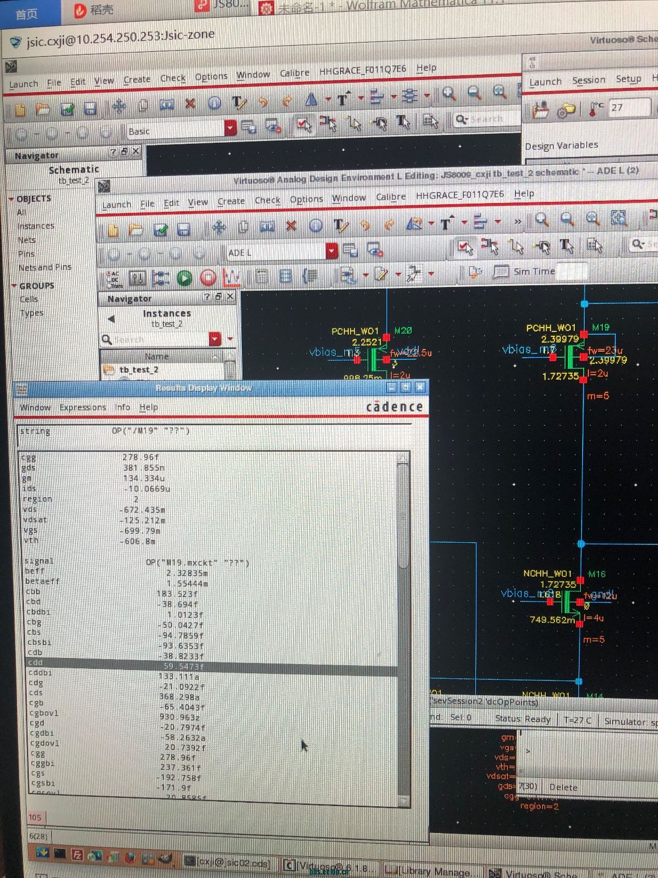The width and height of the screenshot is (658, 878).
Task: Click the temperature field showing 27
Action: [x=629, y=107]
